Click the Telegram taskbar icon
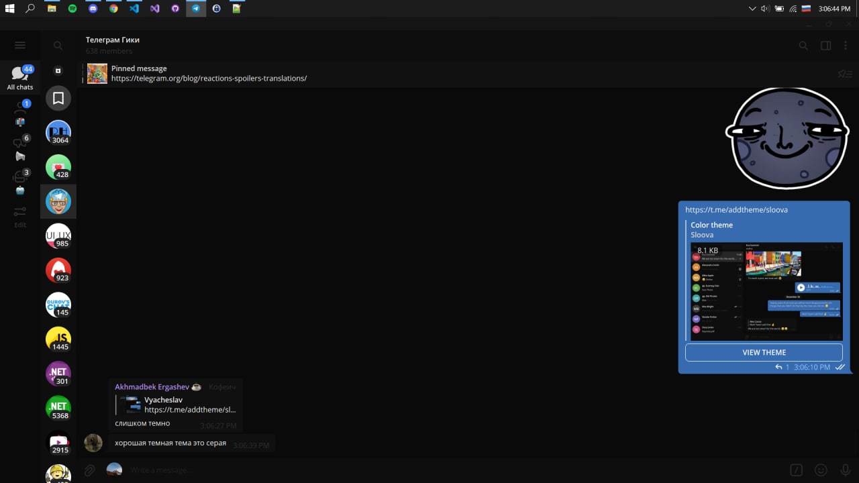The height and width of the screenshot is (483, 859). (196, 9)
